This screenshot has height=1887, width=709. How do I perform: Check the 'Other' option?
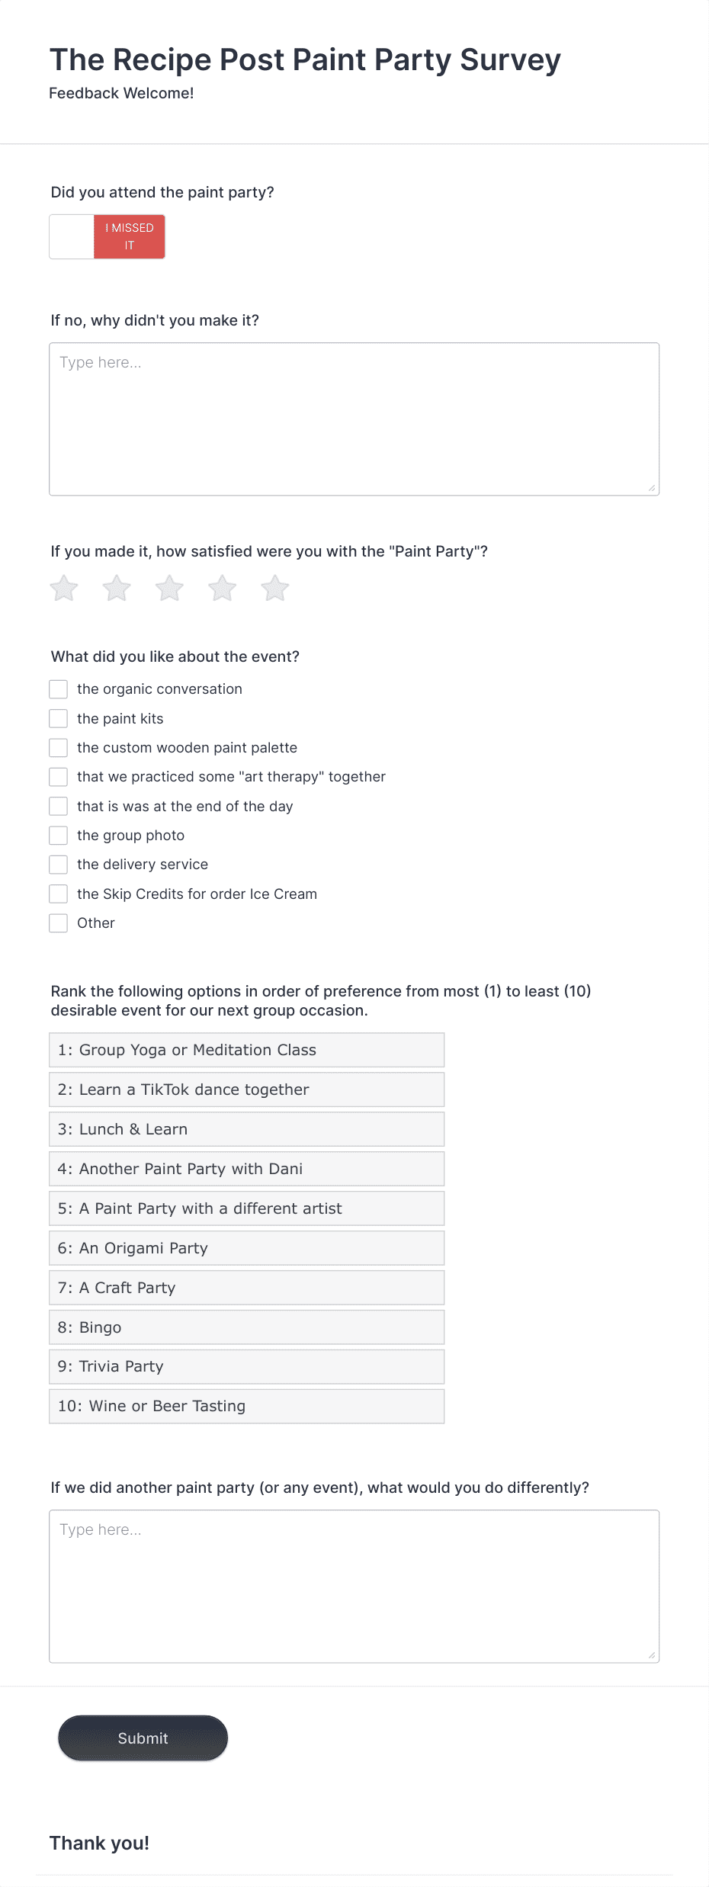click(x=58, y=923)
